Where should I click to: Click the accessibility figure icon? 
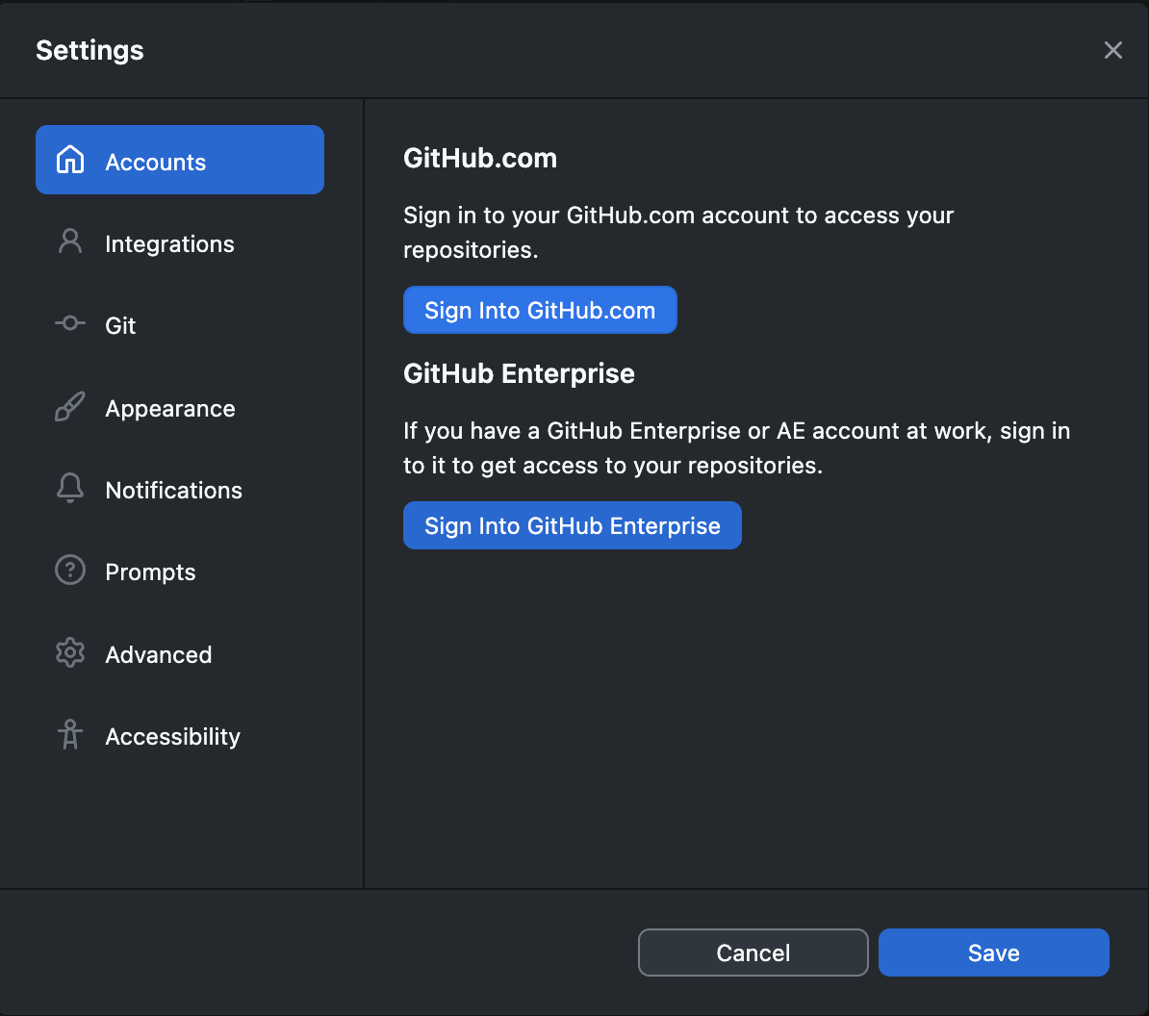click(70, 735)
